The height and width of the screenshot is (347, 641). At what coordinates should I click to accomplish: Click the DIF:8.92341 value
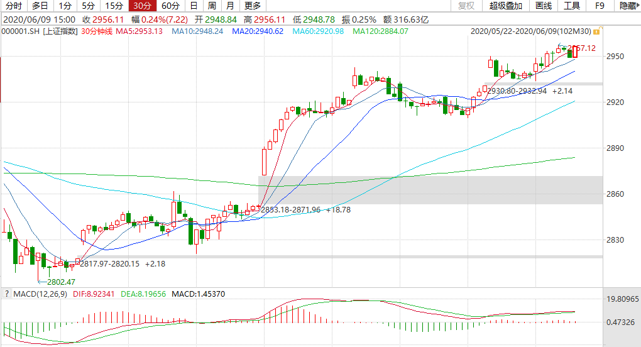(x=94, y=294)
